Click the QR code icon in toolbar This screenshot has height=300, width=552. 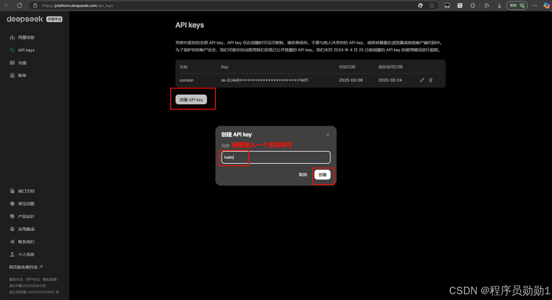pyautogui.click(x=460, y=5)
